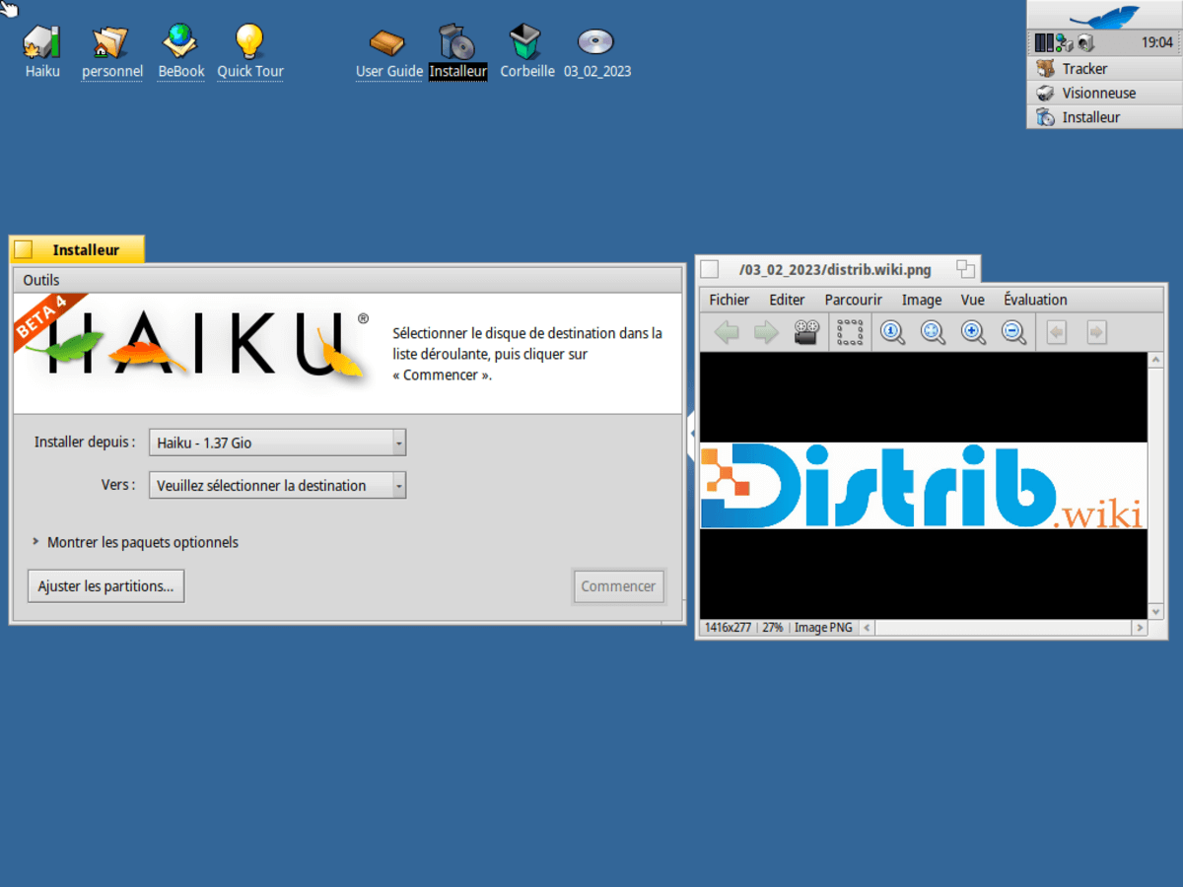The width and height of the screenshot is (1183, 887).
Task: Open the 'Vers' destination dropdown
Action: pos(277,485)
